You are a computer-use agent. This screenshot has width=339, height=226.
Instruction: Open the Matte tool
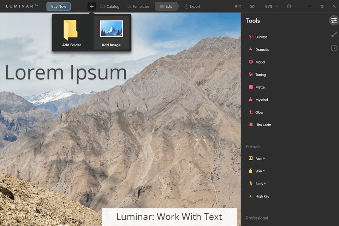(257, 87)
